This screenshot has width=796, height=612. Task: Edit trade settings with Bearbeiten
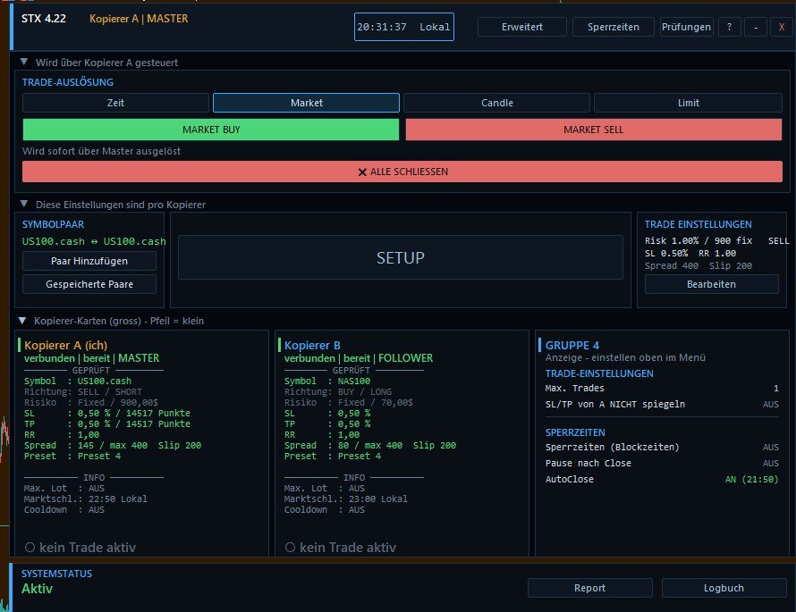[x=711, y=284]
